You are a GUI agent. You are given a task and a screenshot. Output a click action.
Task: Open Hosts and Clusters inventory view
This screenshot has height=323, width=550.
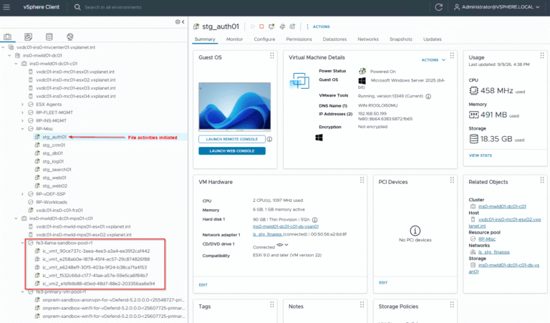7,37
